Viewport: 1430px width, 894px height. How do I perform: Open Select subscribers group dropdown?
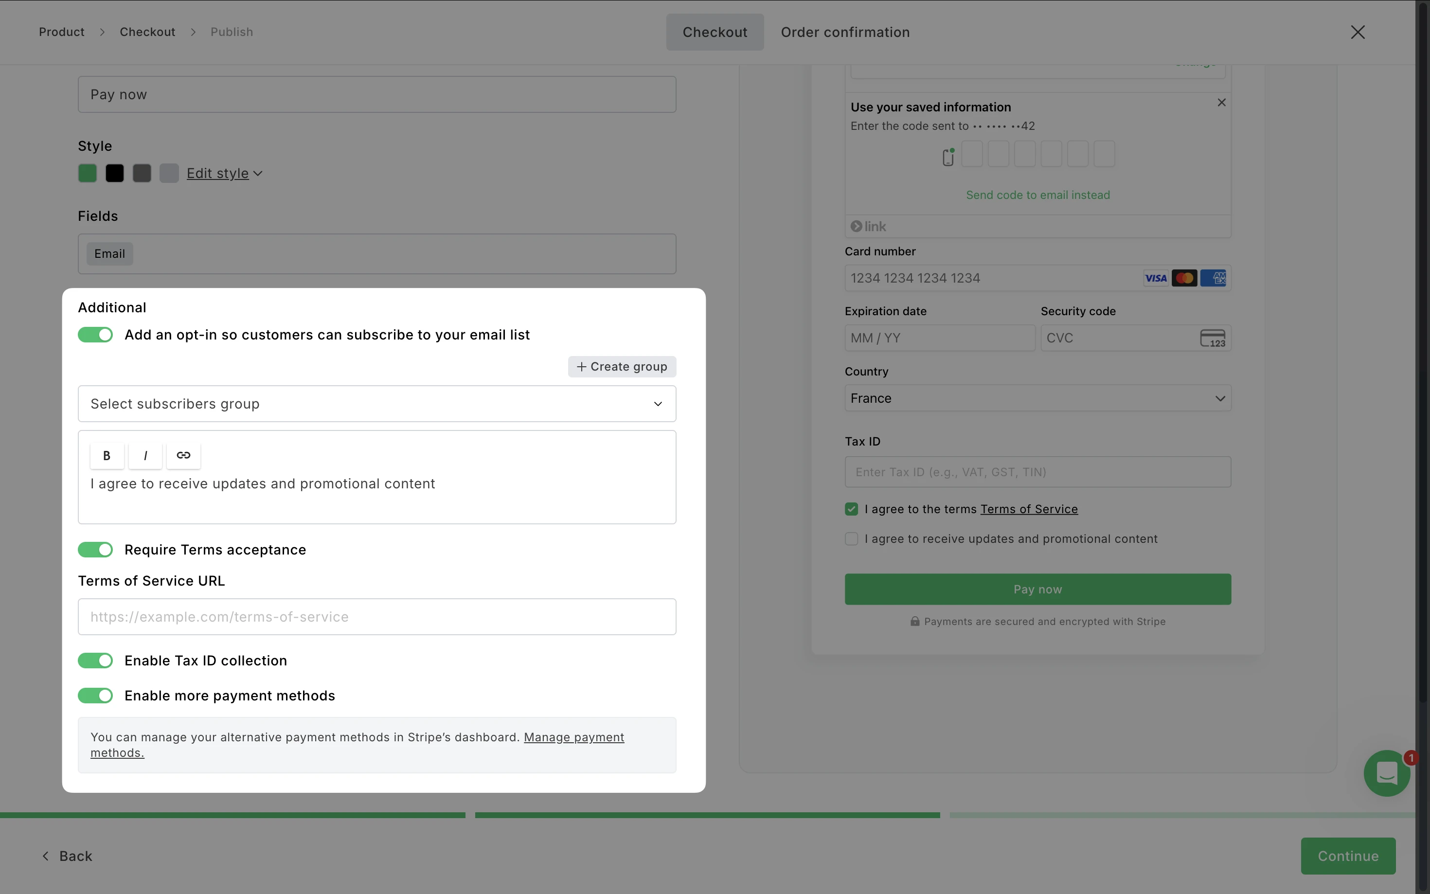tap(377, 404)
